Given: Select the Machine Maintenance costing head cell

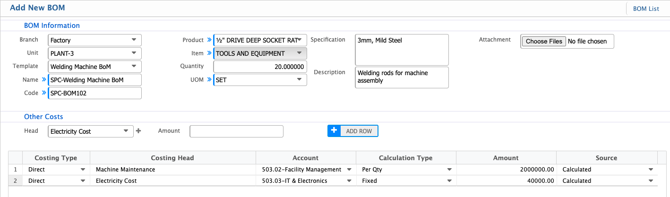Looking at the screenshot, I should pos(172,169).
